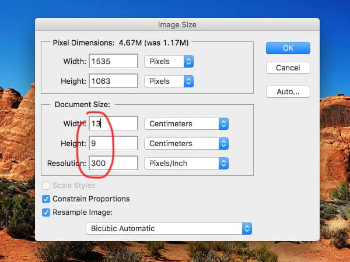Image resolution: width=350 pixels, height=262 pixels.
Task: Click the document Height field showing 9
Action: pos(113,143)
